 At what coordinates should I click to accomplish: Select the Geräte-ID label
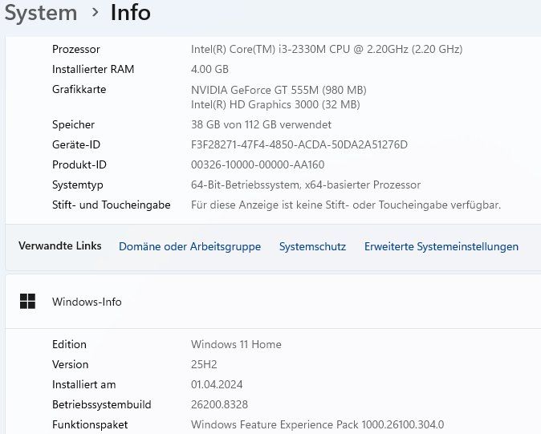pos(76,144)
